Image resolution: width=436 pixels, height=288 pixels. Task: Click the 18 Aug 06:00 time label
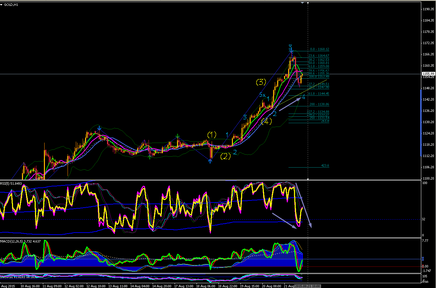(x=206, y=286)
